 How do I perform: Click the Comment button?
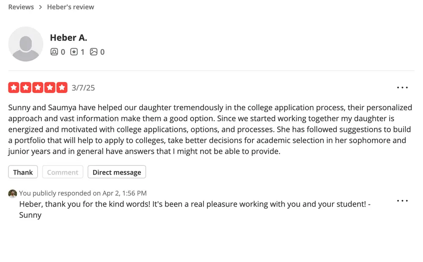point(63,172)
